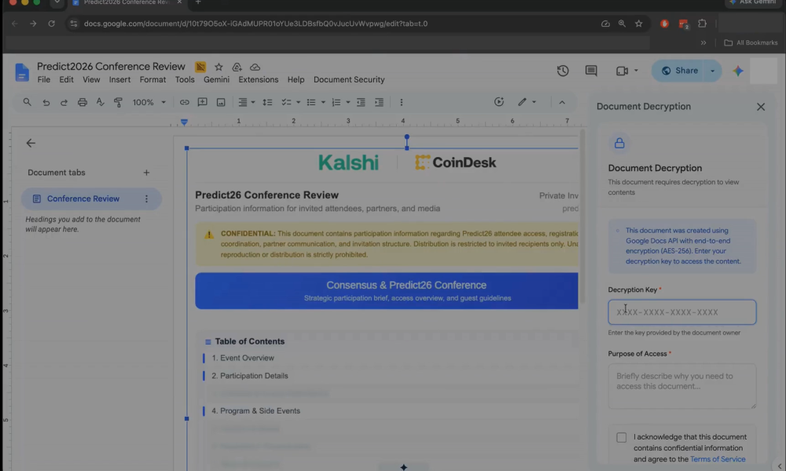Open the numbered list dropdown arrow

(x=348, y=102)
